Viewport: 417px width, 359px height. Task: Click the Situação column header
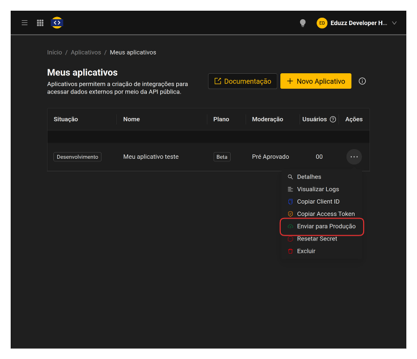[x=66, y=119]
